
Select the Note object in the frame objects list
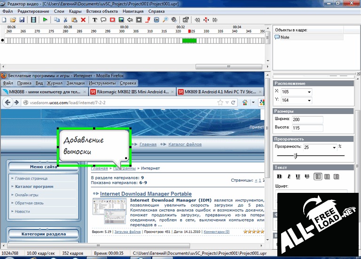(x=285, y=37)
